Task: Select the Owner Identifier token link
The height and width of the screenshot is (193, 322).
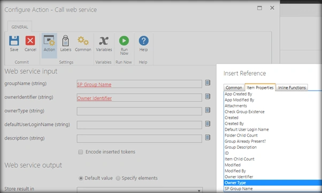Action: 95,98
